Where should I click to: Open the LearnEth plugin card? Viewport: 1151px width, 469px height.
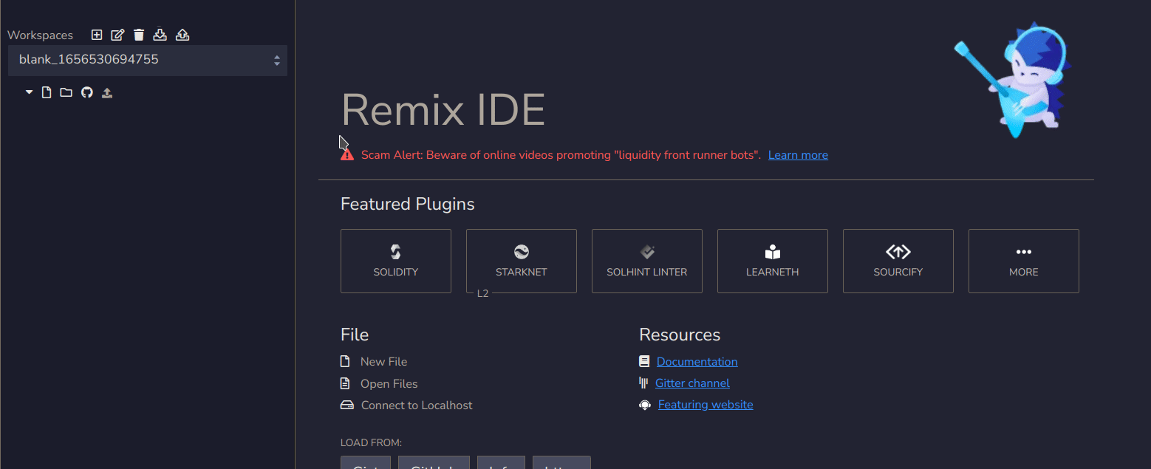click(x=773, y=261)
